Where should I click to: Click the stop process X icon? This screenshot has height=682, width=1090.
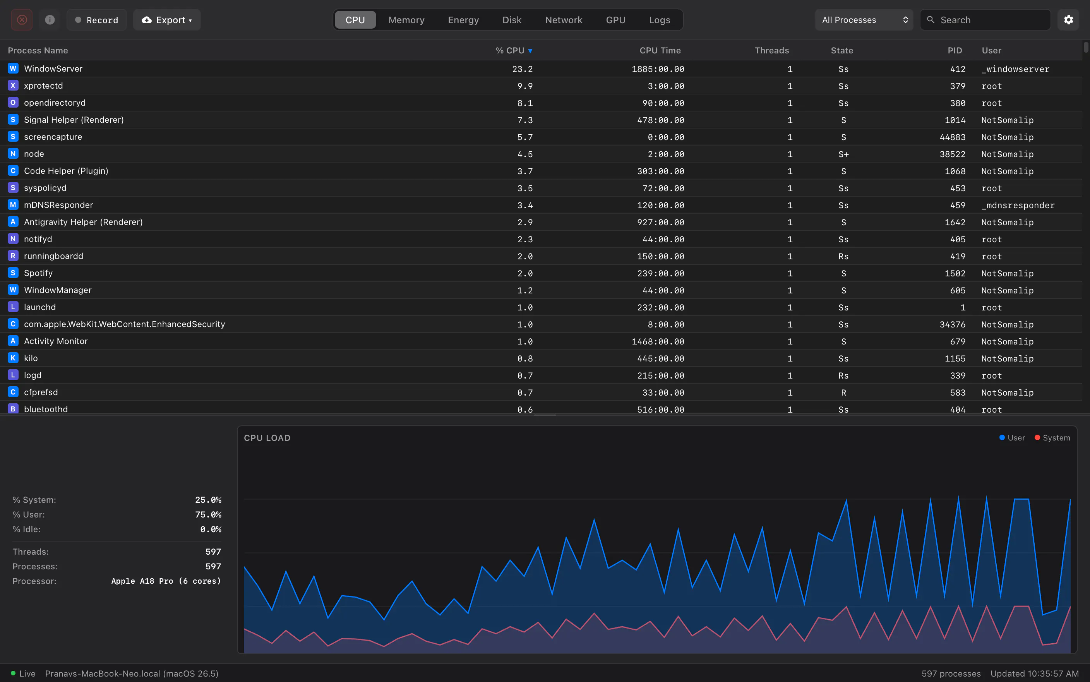pyautogui.click(x=22, y=20)
